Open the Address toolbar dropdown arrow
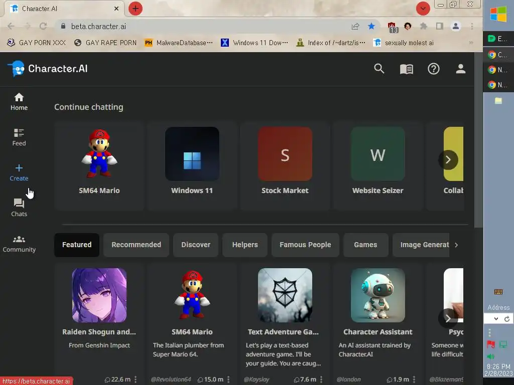This screenshot has width=514, height=385. click(496, 319)
